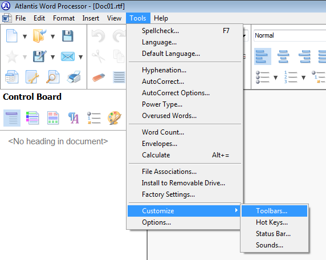The width and height of the screenshot is (326, 260).
Task: Expand the Customize submenu
Action: click(184, 211)
